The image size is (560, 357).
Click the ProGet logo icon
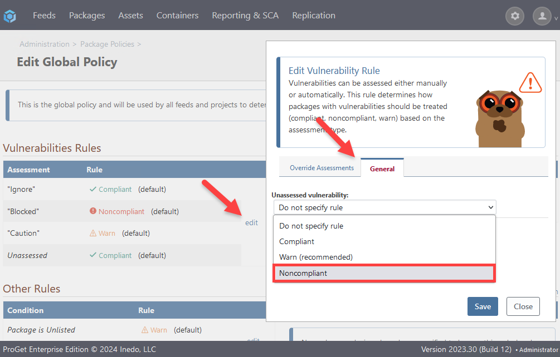(x=10, y=16)
